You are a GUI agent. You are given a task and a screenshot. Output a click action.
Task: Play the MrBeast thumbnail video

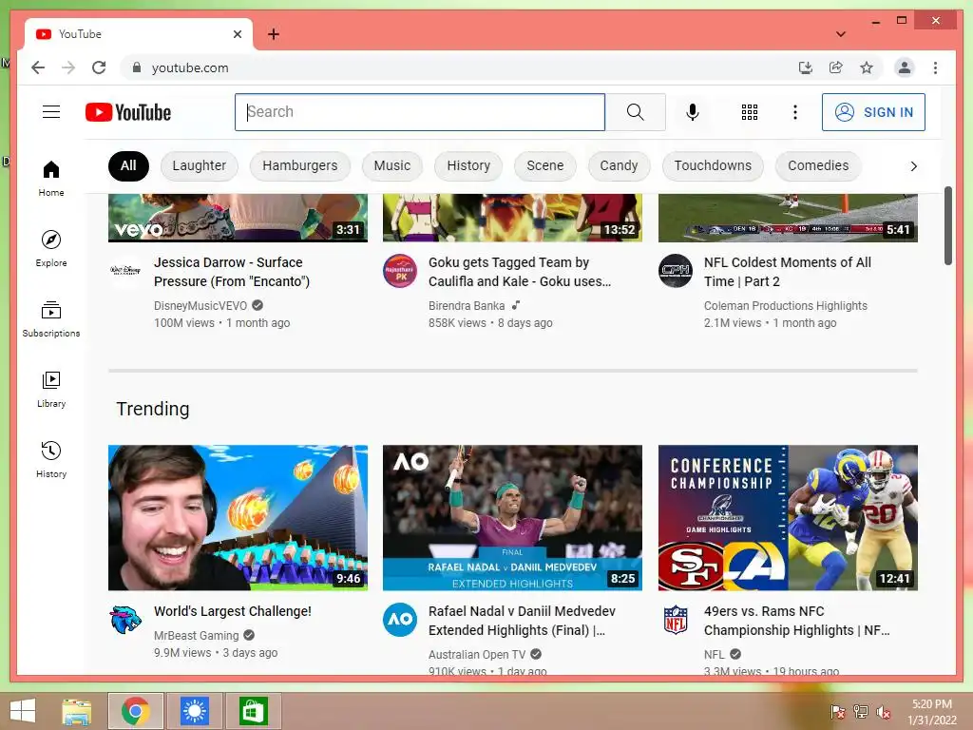(x=238, y=517)
